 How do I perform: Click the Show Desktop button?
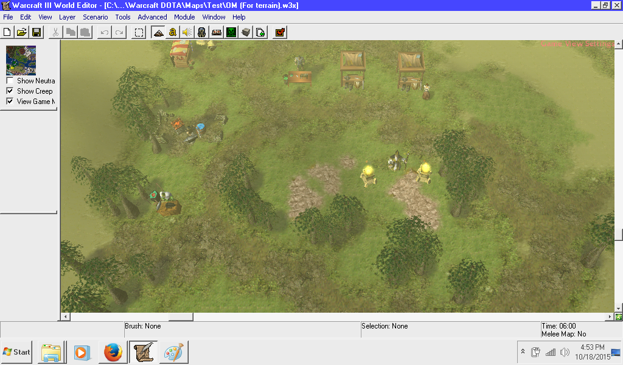tap(616, 352)
